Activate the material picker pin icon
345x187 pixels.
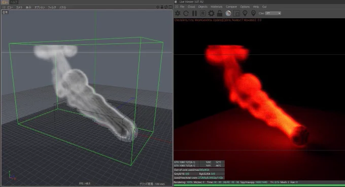pos(253,13)
